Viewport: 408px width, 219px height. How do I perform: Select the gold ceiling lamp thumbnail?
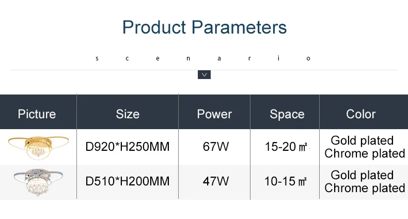coord(39,147)
